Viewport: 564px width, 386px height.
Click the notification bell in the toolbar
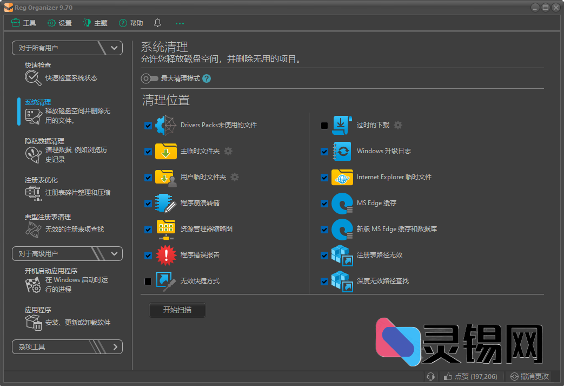point(157,23)
